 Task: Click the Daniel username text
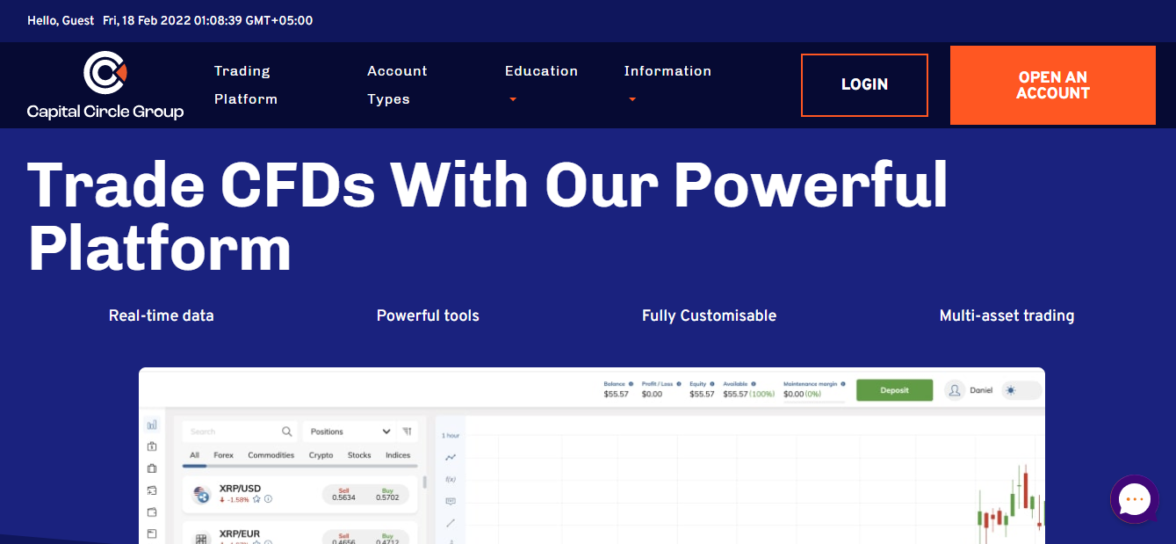click(981, 390)
